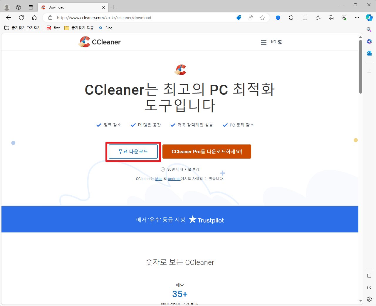Open the Extensions puzzle icon
376x306 pixels.
pyautogui.click(x=291, y=18)
